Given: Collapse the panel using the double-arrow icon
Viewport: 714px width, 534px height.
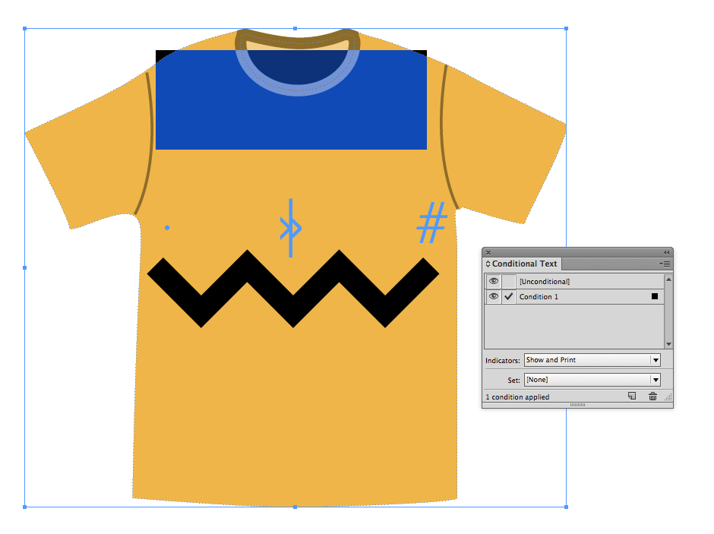Looking at the screenshot, I should [x=666, y=252].
